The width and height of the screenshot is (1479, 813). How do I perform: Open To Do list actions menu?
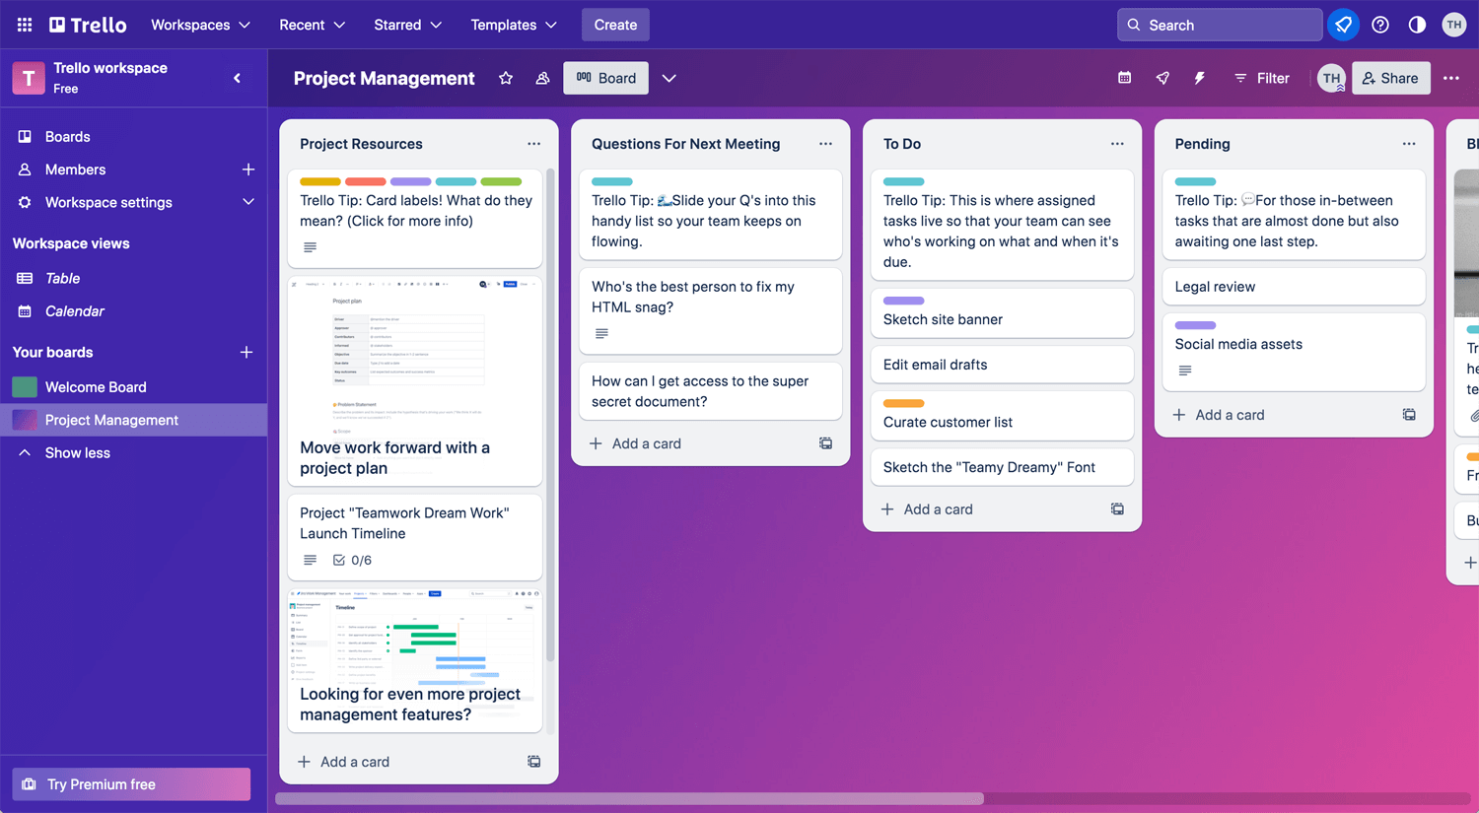coord(1117,144)
